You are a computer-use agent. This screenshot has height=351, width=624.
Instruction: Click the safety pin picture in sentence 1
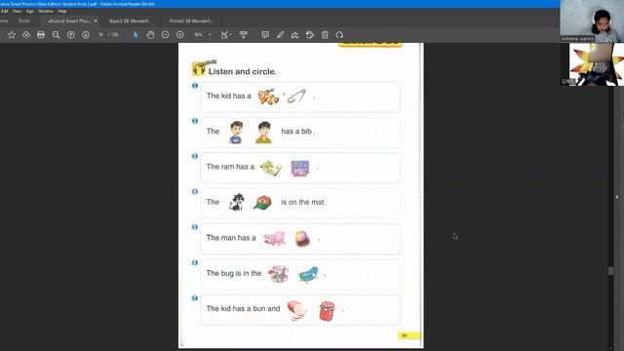click(296, 97)
